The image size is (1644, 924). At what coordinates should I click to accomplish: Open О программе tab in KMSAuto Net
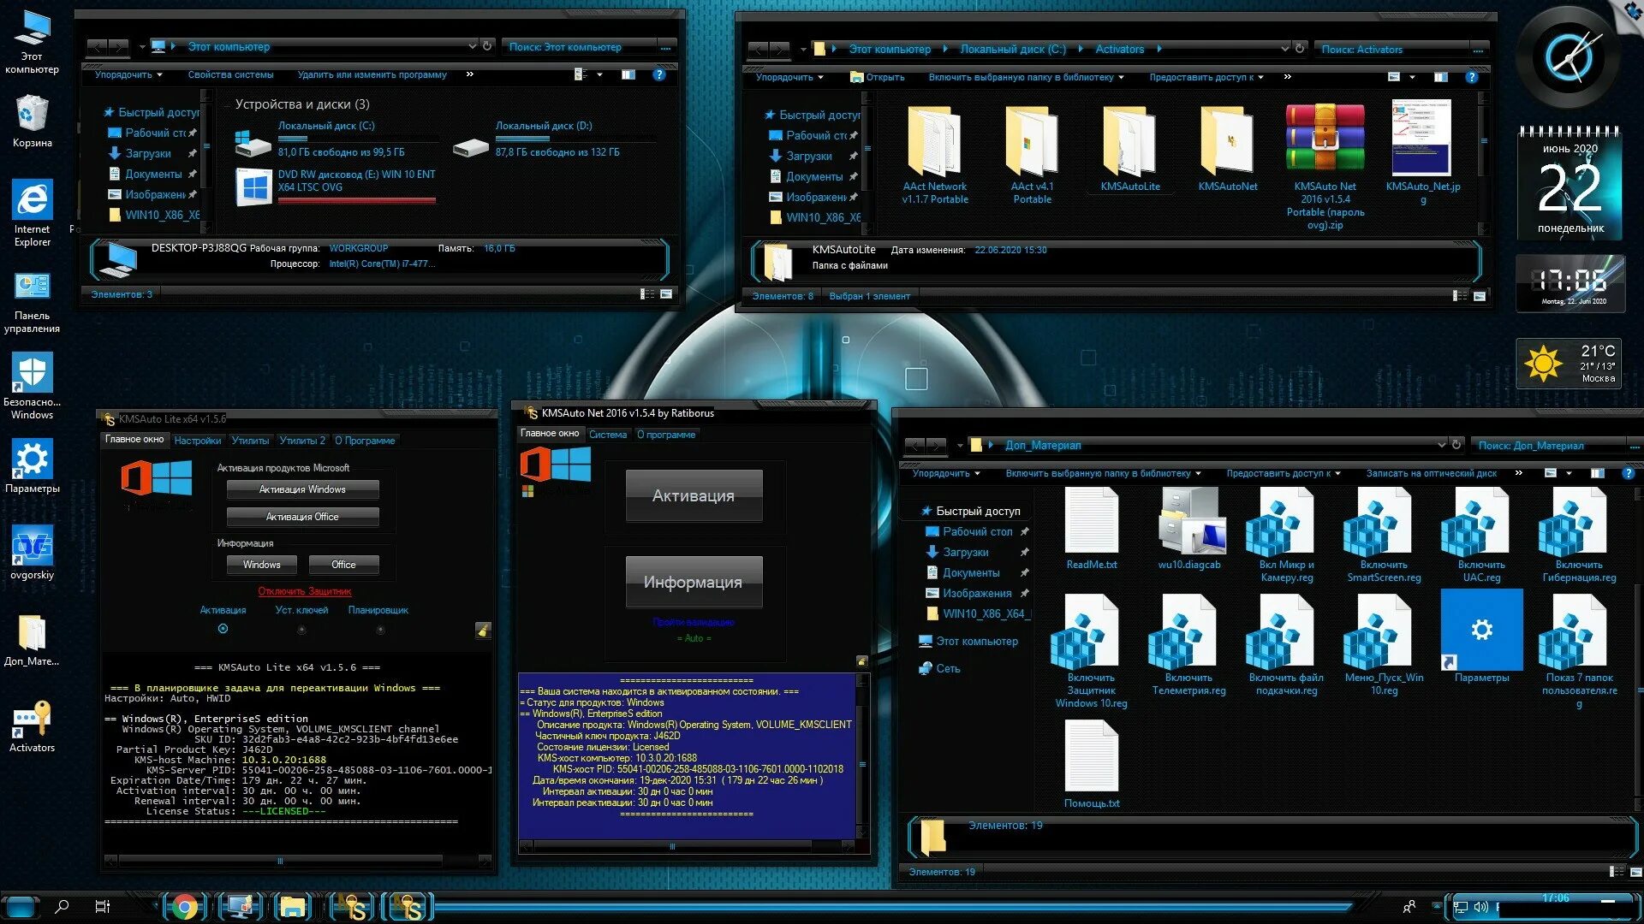[666, 435]
